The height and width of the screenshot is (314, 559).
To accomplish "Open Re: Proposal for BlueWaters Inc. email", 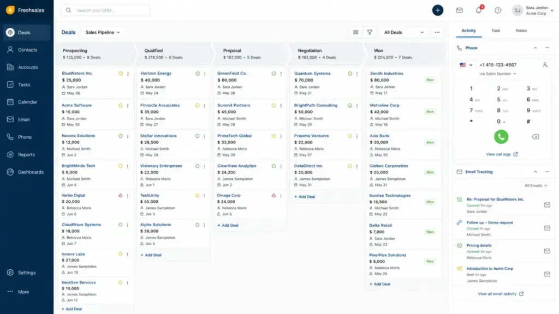I will click(495, 200).
